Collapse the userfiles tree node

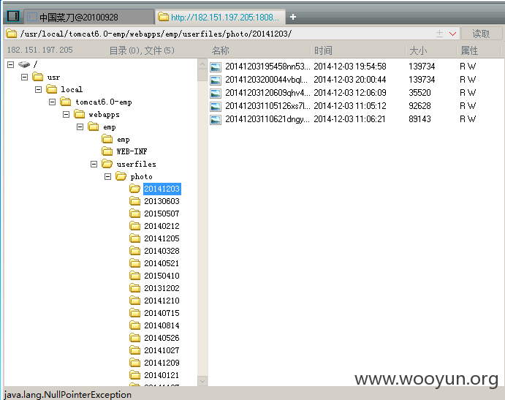point(94,165)
